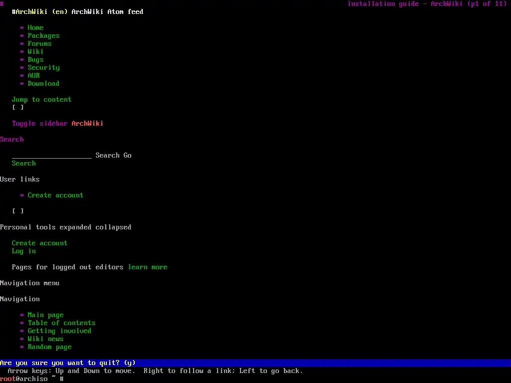Click the Navigation menu heading text
Image resolution: width=511 pixels, height=383 pixels.
pyautogui.click(x=29, y=283)
